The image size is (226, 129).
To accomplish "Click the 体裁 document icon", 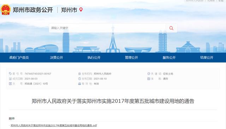I will coord(149,79).
